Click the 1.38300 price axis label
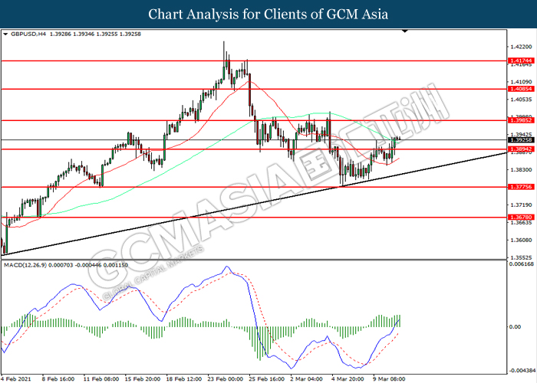The width and height of the screenshot is (537, 383). click(521, 169)
